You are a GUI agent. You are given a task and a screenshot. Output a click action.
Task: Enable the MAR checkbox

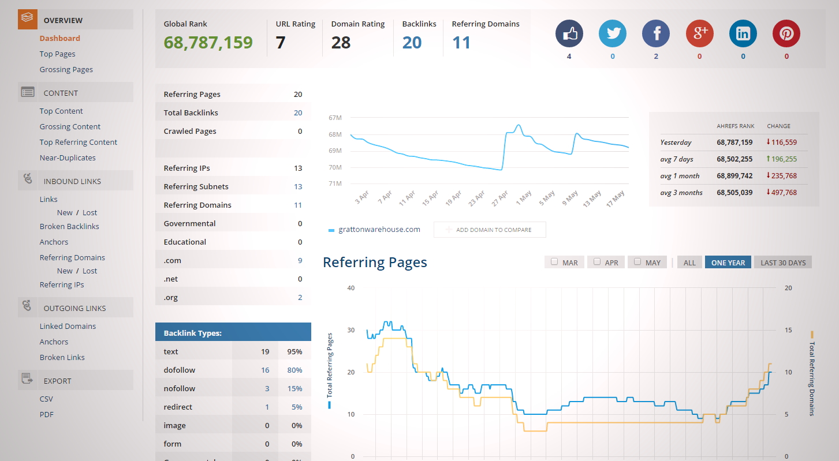[554, 262]
